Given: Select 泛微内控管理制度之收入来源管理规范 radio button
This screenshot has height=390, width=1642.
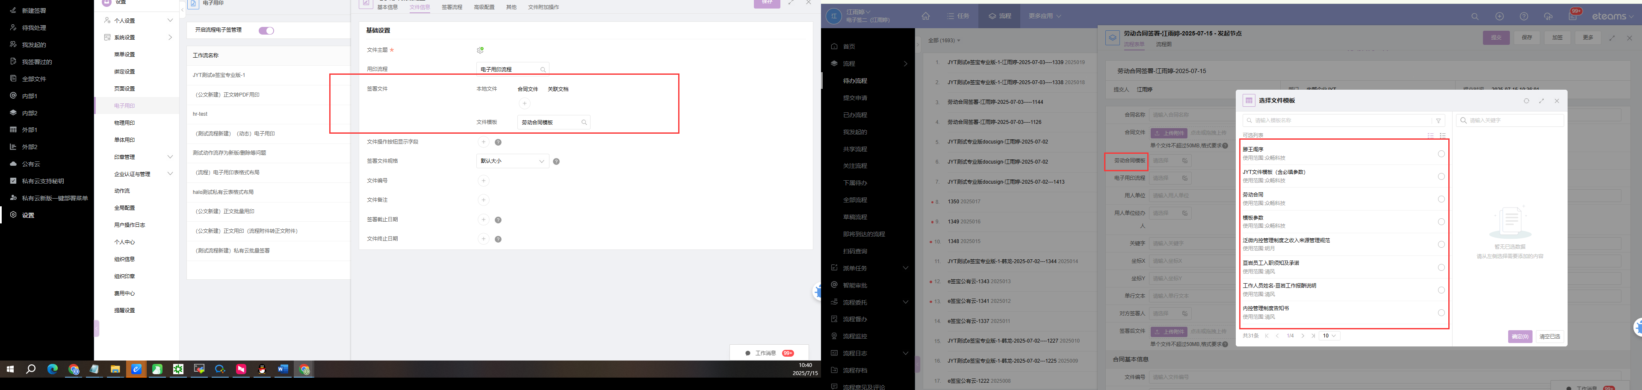Looking at the screenshot, I should click(1441, 245).
